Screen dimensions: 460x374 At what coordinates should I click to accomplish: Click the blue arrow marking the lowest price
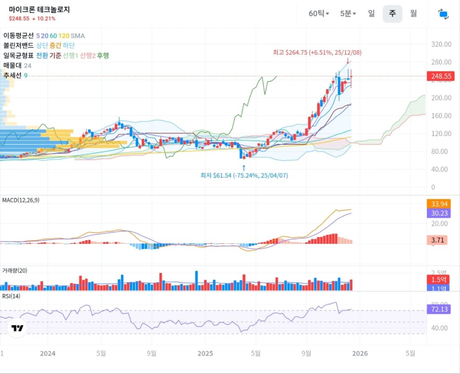click(244, 168)
